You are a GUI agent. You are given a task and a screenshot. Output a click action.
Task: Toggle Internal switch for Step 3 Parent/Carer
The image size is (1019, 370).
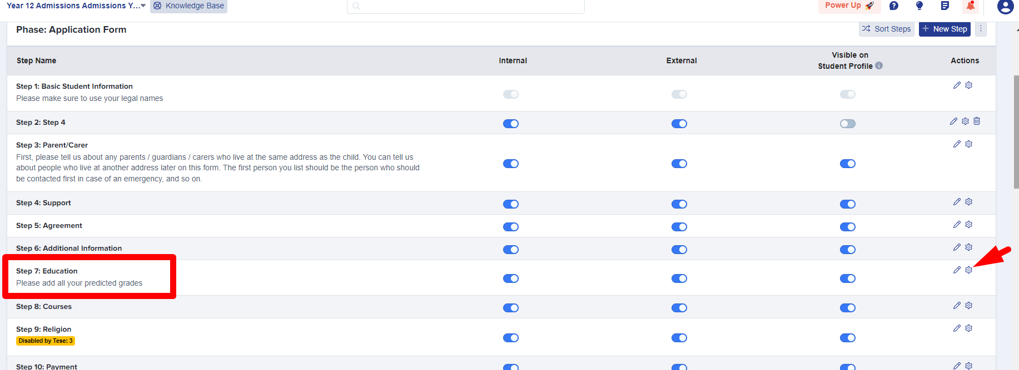(x=511, y=164)
